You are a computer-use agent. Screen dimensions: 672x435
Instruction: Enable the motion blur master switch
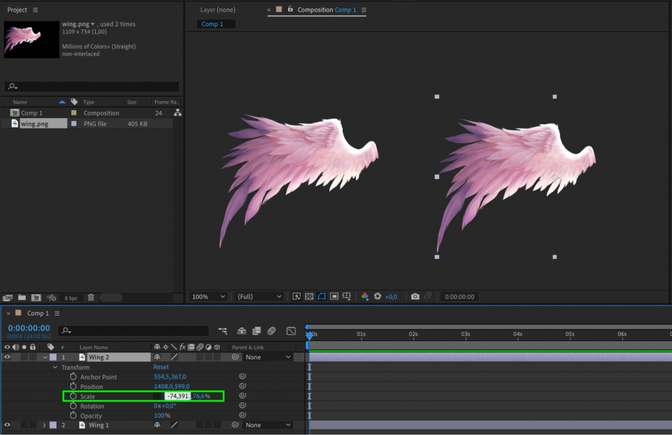272,330
